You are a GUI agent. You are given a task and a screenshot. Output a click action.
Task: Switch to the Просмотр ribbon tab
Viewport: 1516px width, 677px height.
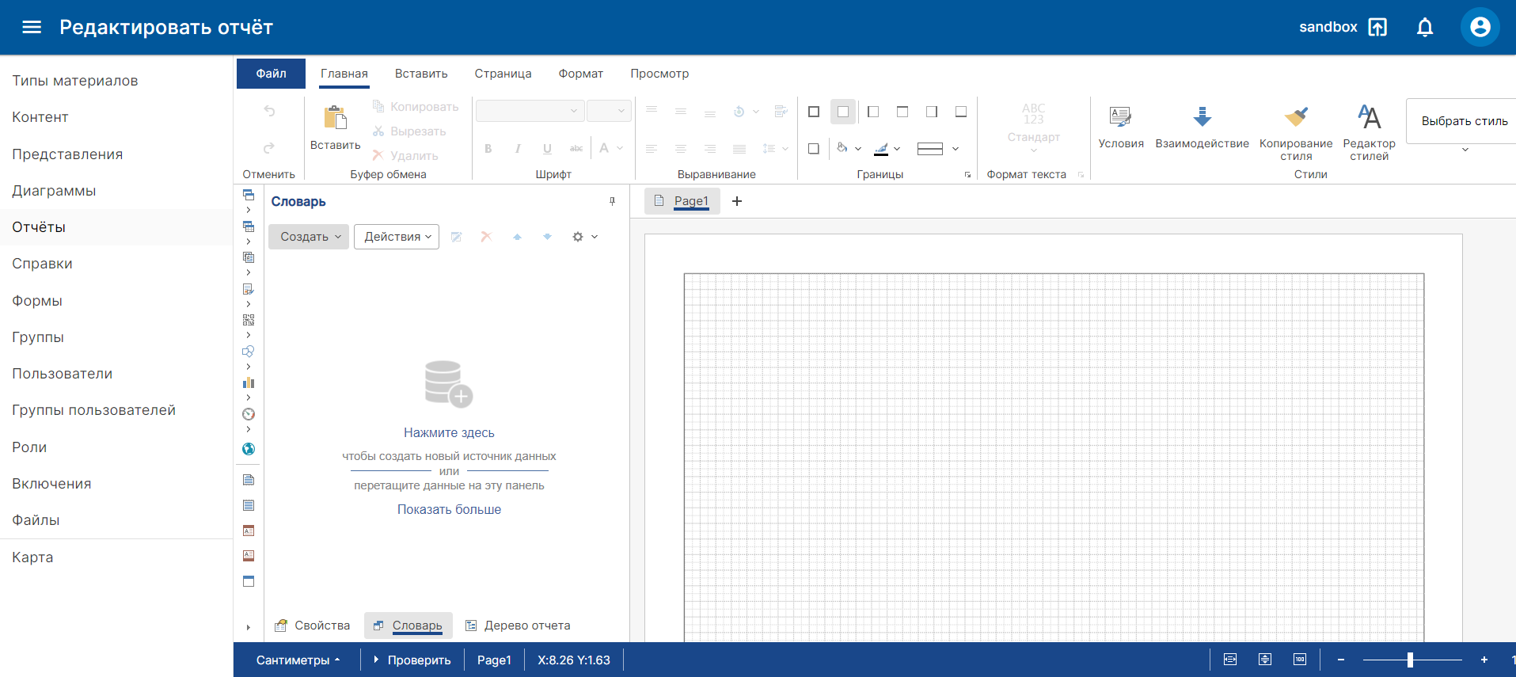659,74
